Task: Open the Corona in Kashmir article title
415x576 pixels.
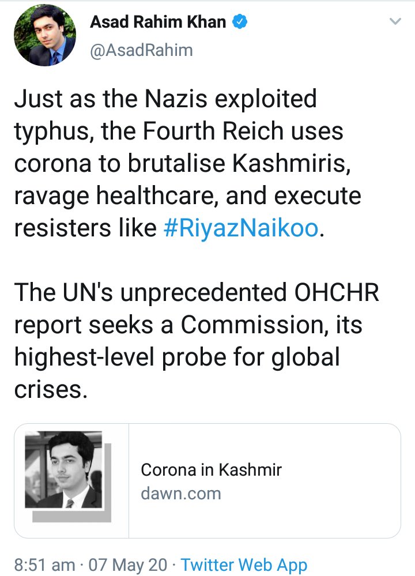Action: coord(211,469)
